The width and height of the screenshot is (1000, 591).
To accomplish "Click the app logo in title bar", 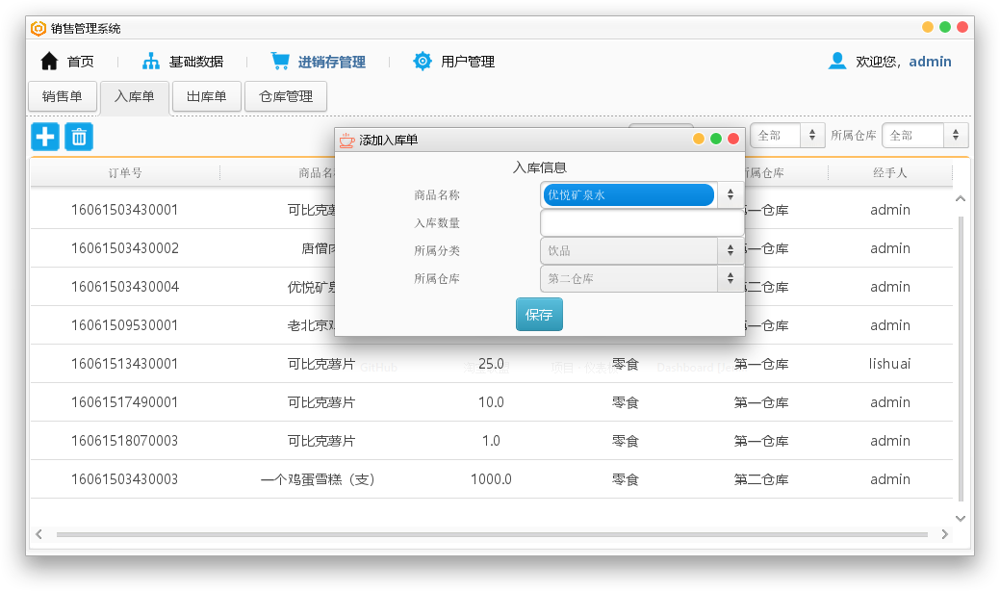I will click(x=38, y=28).
